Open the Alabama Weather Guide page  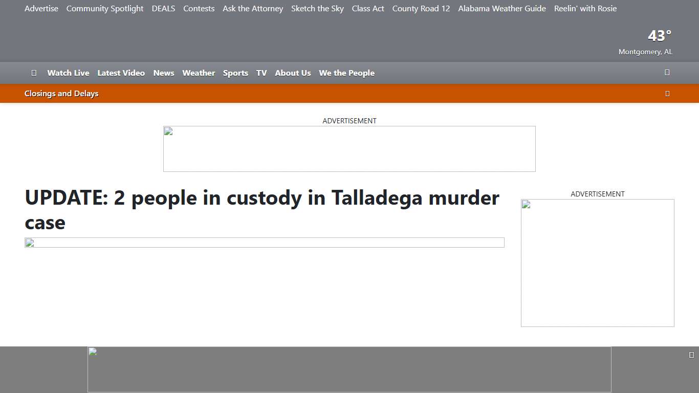click(x=501, y=8)
